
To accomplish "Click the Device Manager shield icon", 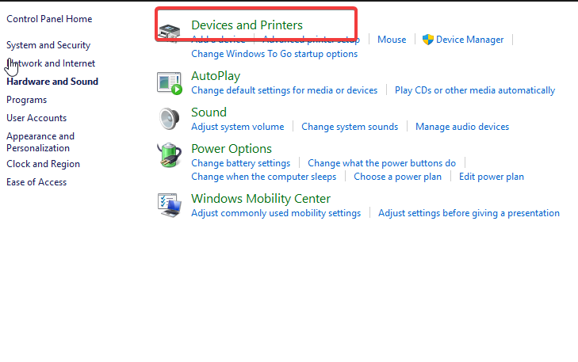I will [428, 40].
